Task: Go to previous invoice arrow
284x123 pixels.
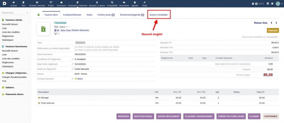Action: [271, 23]
